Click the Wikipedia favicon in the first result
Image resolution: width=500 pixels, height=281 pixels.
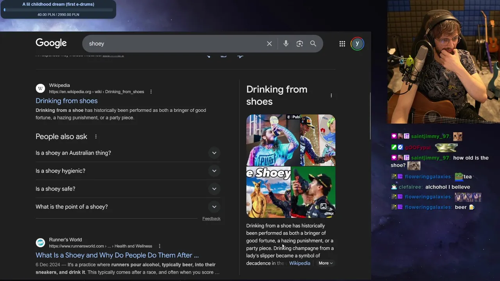40,88
